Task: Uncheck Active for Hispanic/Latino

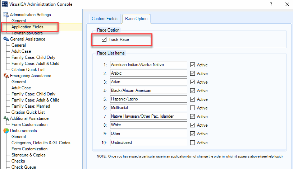Action: [192, 99]
